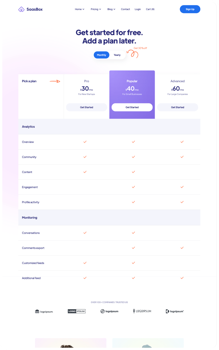The width and height of the screenshot is (219, 350).
Task: Click the boxed LOGO IPSUM logo
Action: 77,311
